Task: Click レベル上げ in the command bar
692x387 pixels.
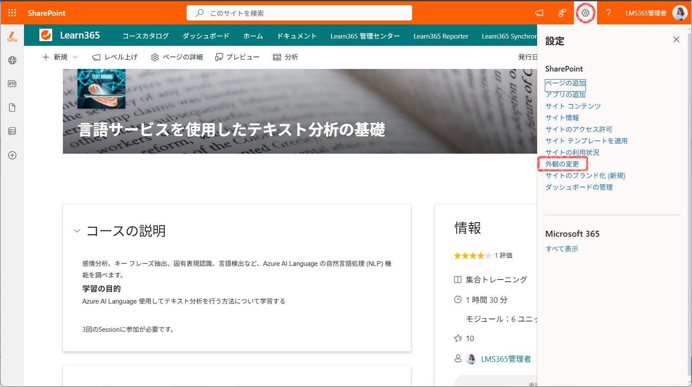Action: (115, 57)
